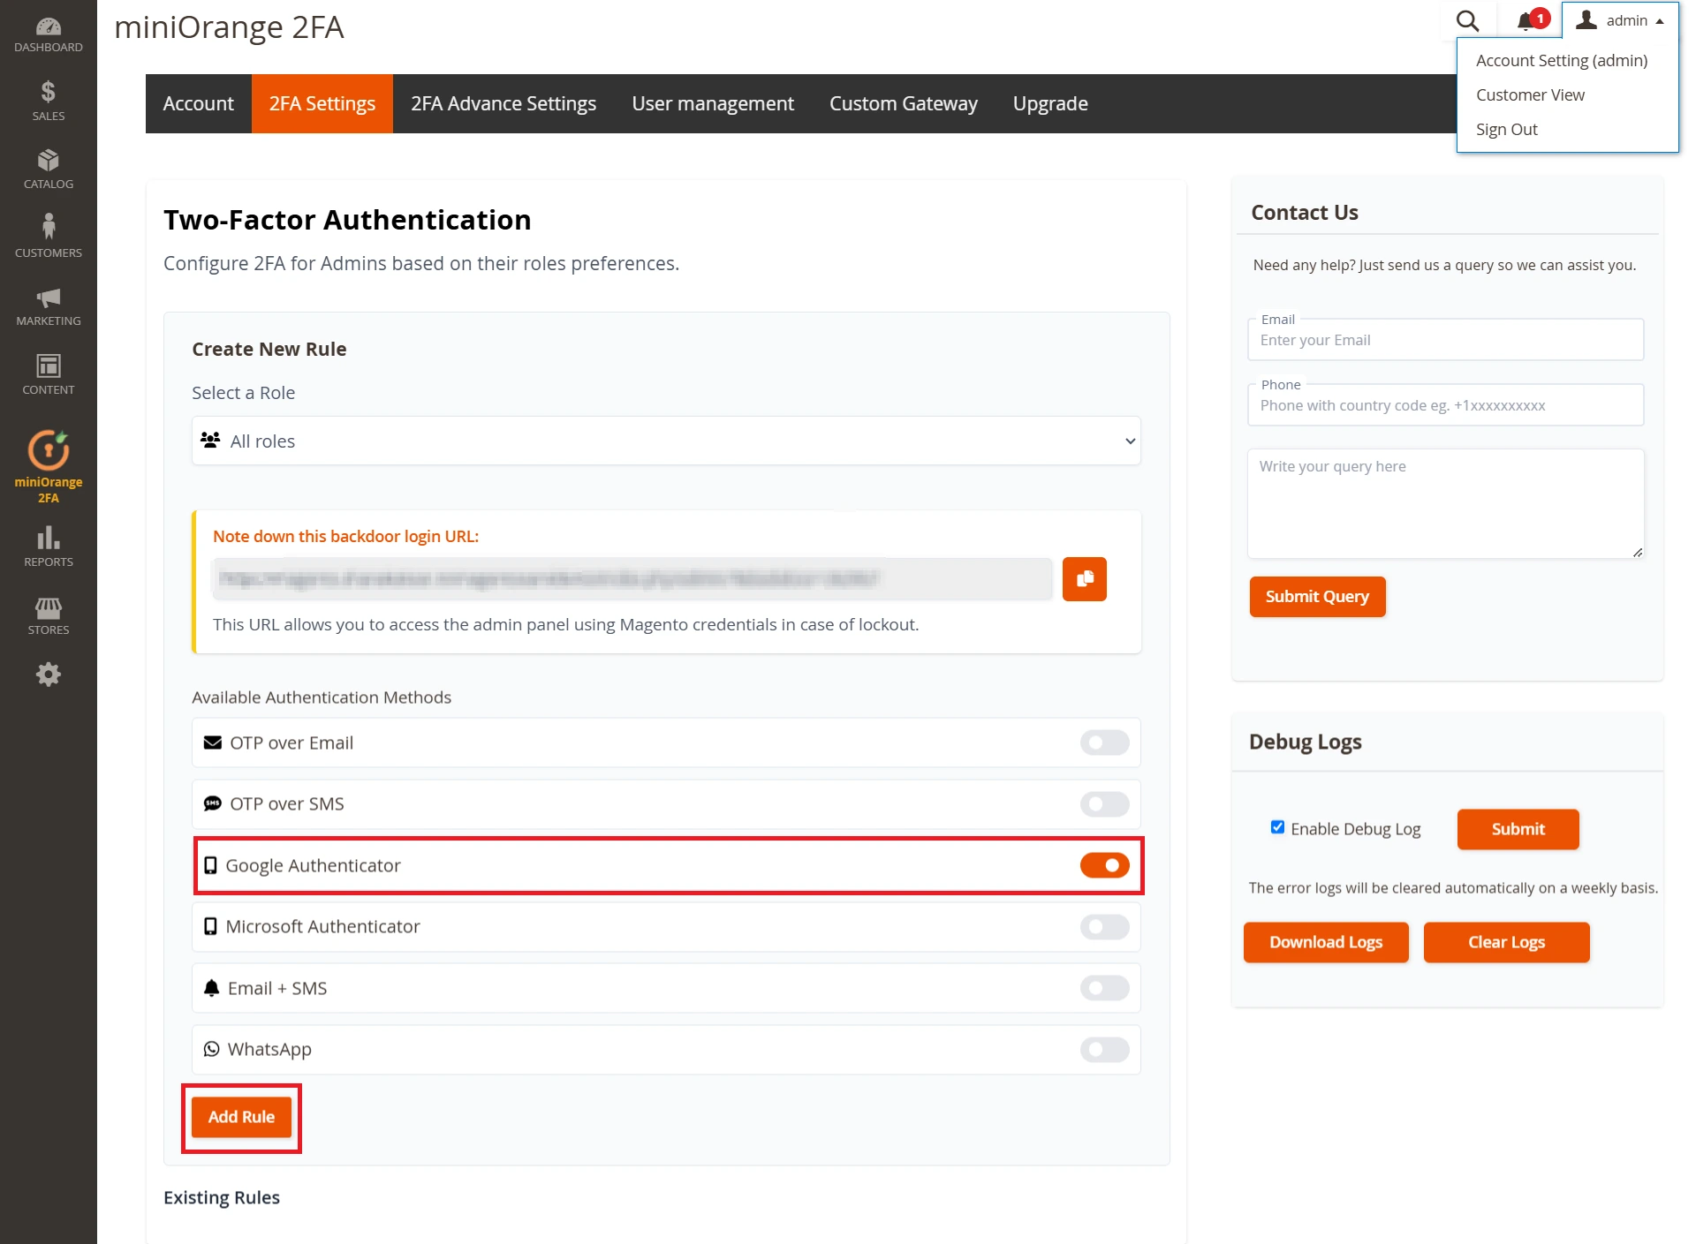Disable the Google Authenticator toggle
The width and height of the screenshot is (1696, 1244).
tap(1104, 865)
